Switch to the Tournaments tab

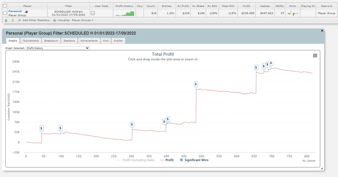click(31, 41)
